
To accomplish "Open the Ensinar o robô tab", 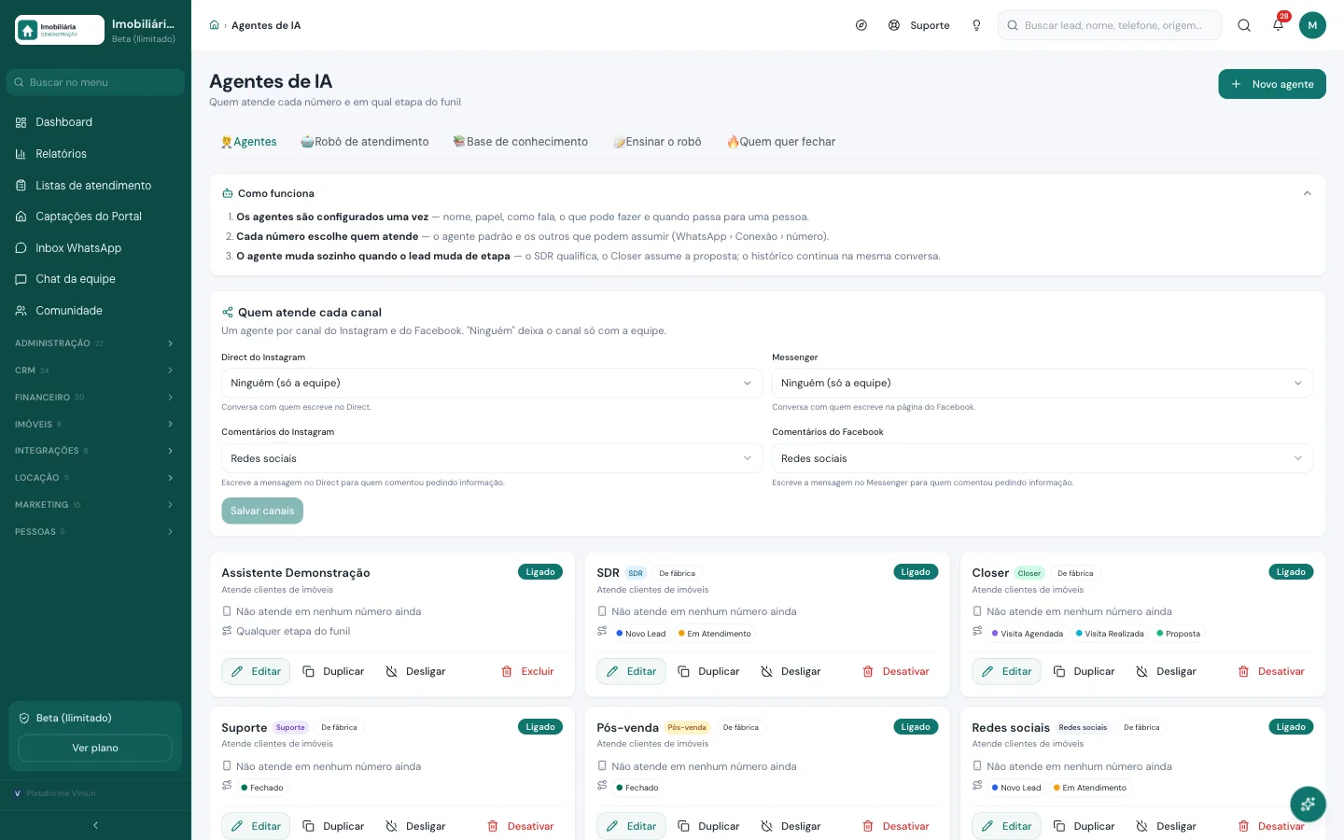I will click(x=657, y=142).
